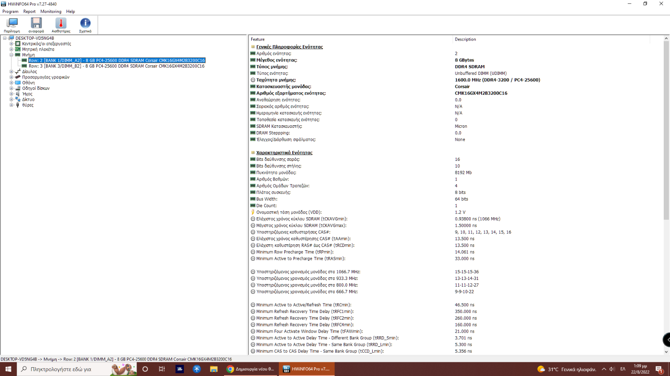Select Προσαρμογέας γραφικών in the tree

click(46, 77)
